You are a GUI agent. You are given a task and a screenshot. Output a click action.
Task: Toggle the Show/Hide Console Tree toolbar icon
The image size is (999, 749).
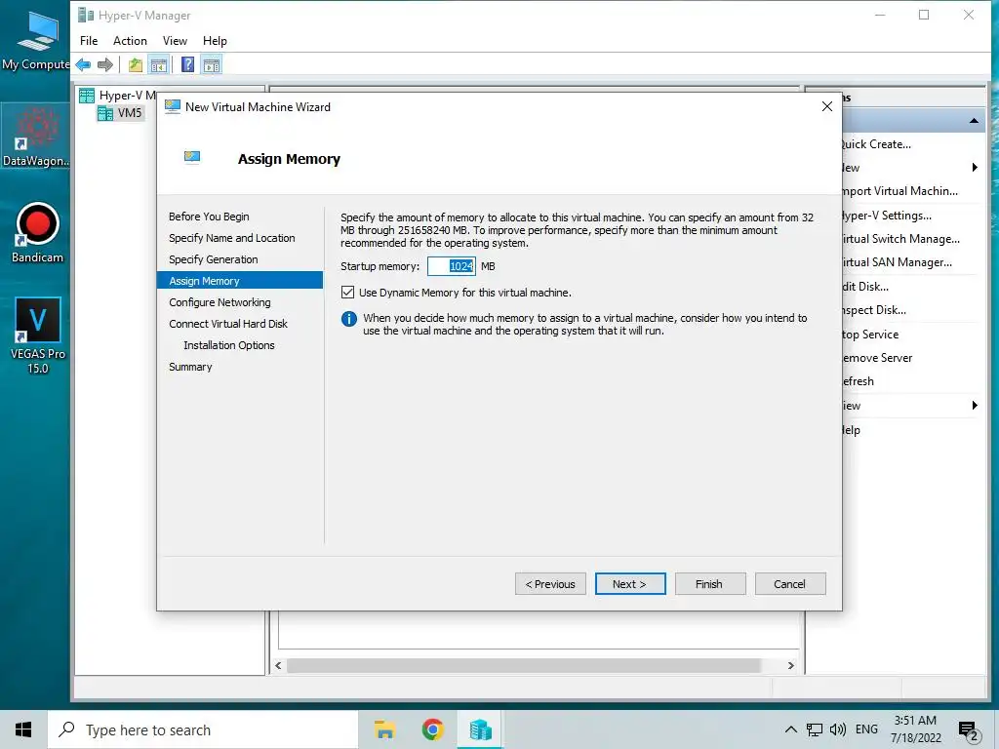click(159, 64)
